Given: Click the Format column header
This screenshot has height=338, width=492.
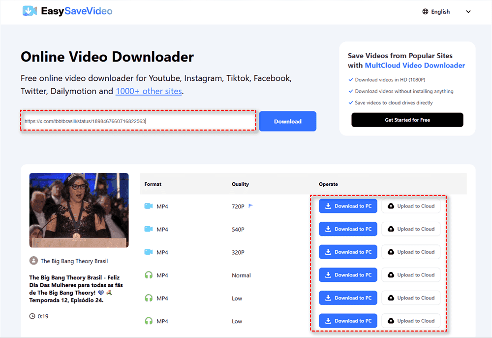Looking at the screenshot, I should click(x=153, y=184).
